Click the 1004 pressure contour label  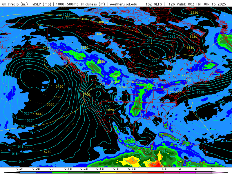click(x=99, y=87)
